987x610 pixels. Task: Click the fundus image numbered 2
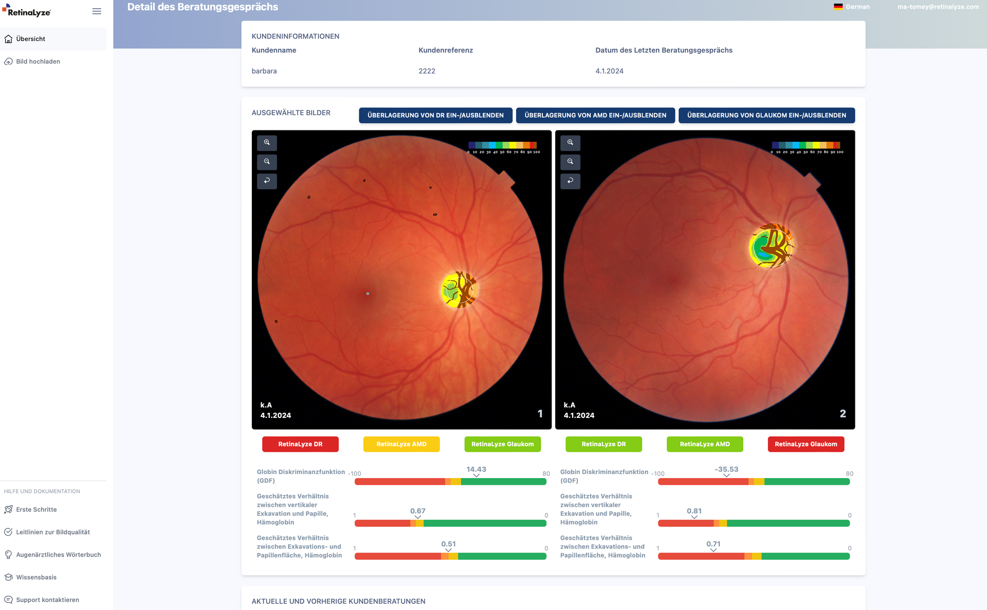coord(705,280)
